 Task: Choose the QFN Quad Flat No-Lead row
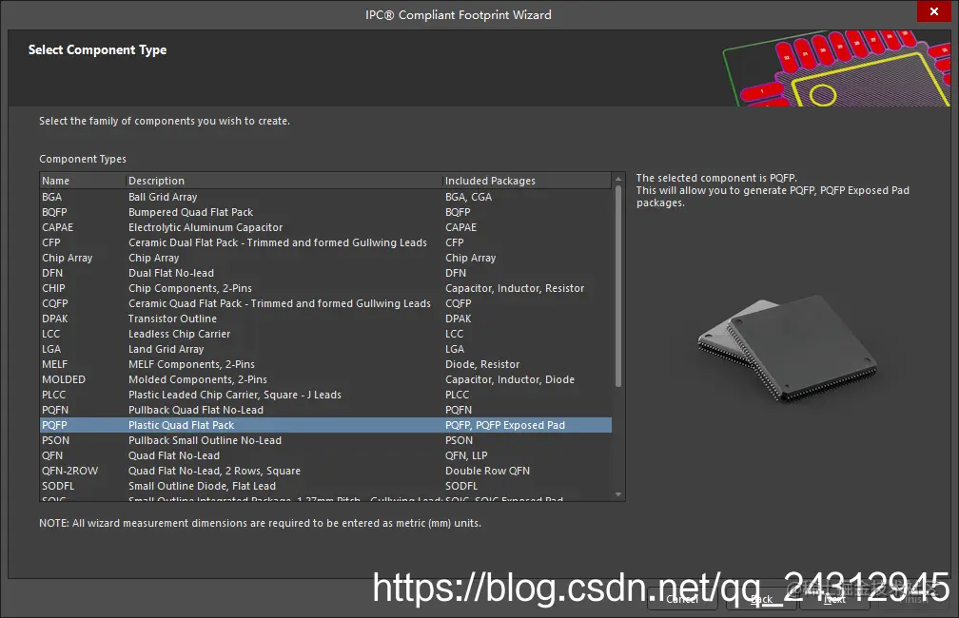(x=325, y=455)
